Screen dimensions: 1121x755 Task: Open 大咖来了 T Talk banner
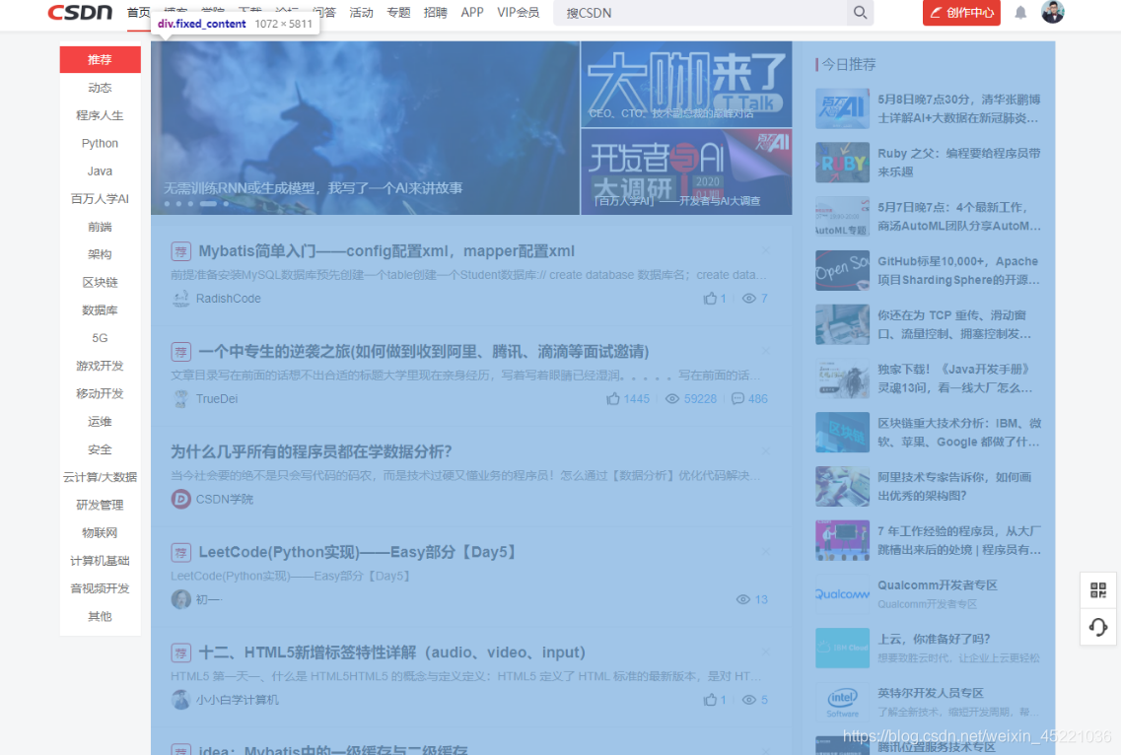click(686, 84)
